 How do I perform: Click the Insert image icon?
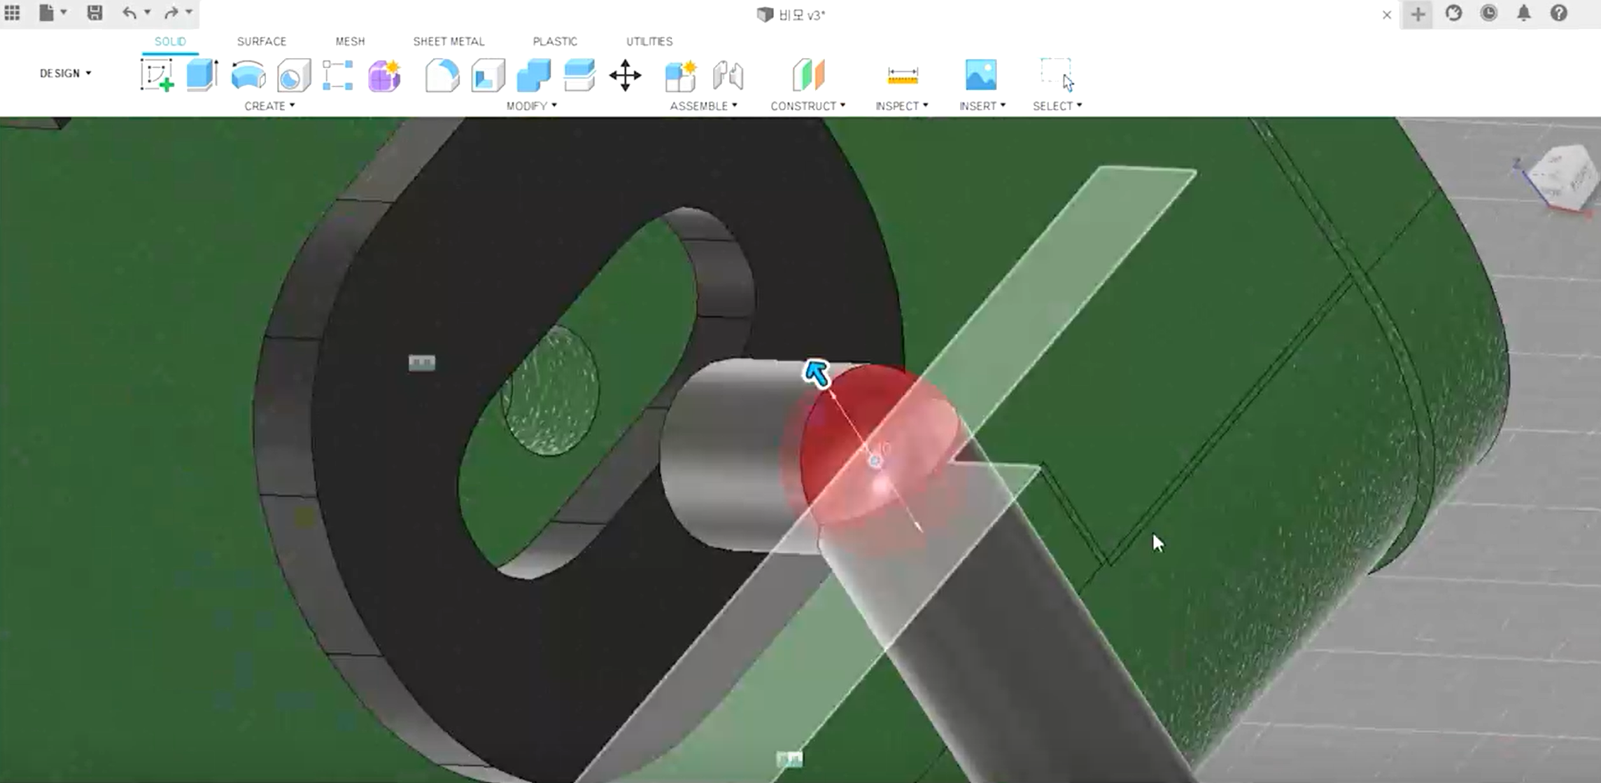click(x=980, y=75)
